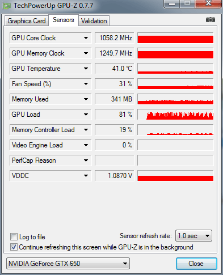223x275 pixels.
Task: Enable the Log to file checkbox
Action: pos(14,236)
